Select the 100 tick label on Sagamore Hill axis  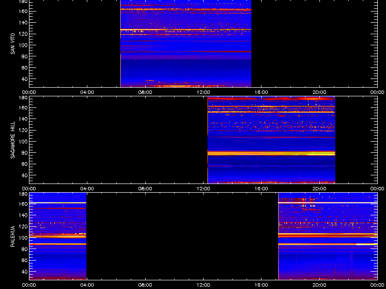coord(24,142)
